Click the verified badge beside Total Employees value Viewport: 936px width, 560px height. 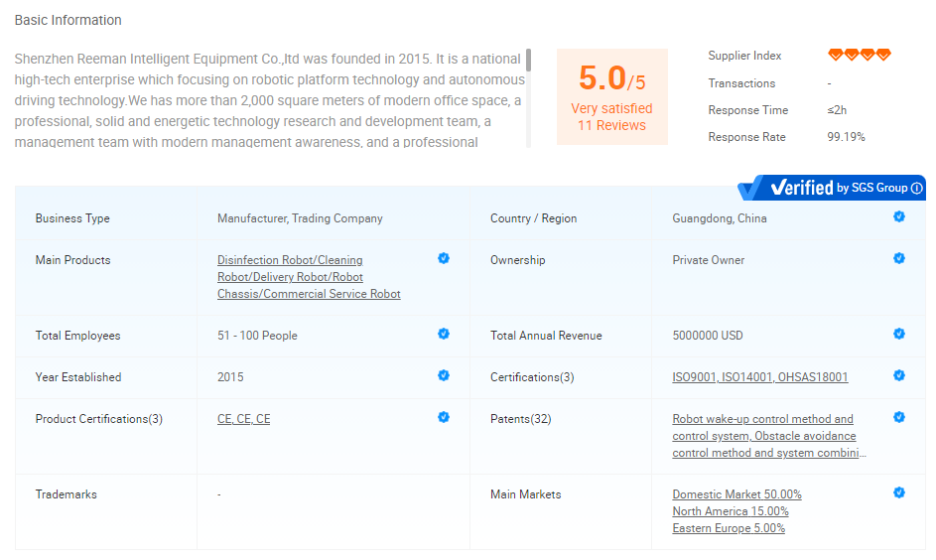tap(444, 334)
